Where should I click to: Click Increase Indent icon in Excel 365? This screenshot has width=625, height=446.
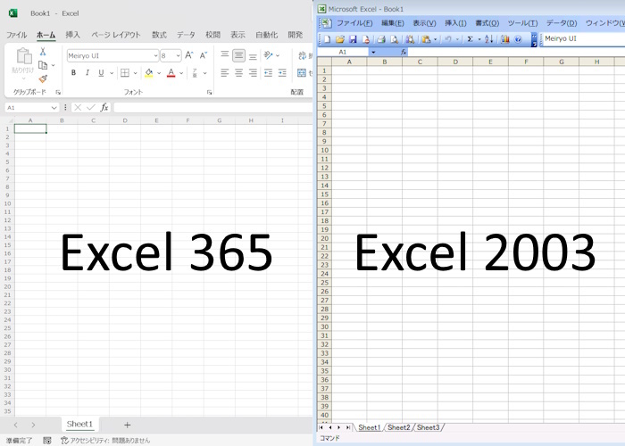(282, 73)
